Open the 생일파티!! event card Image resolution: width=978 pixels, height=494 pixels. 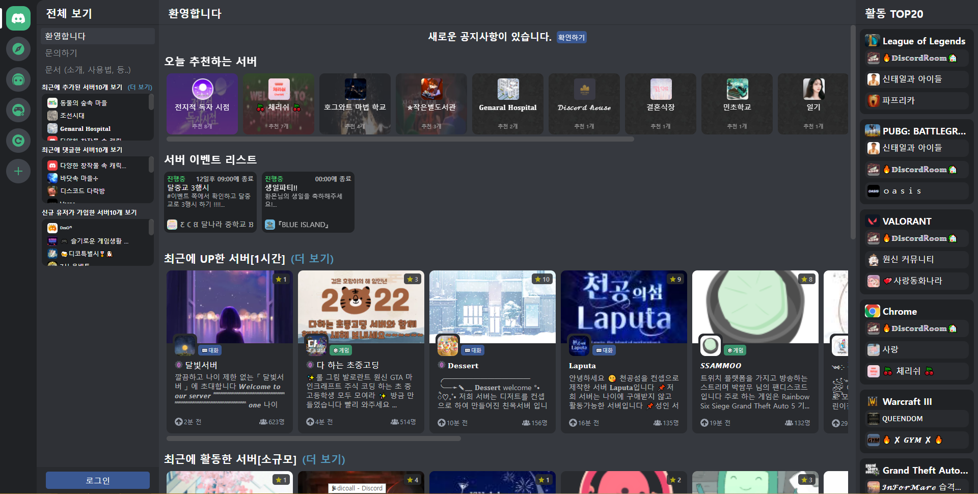click(x=308, y=202)
